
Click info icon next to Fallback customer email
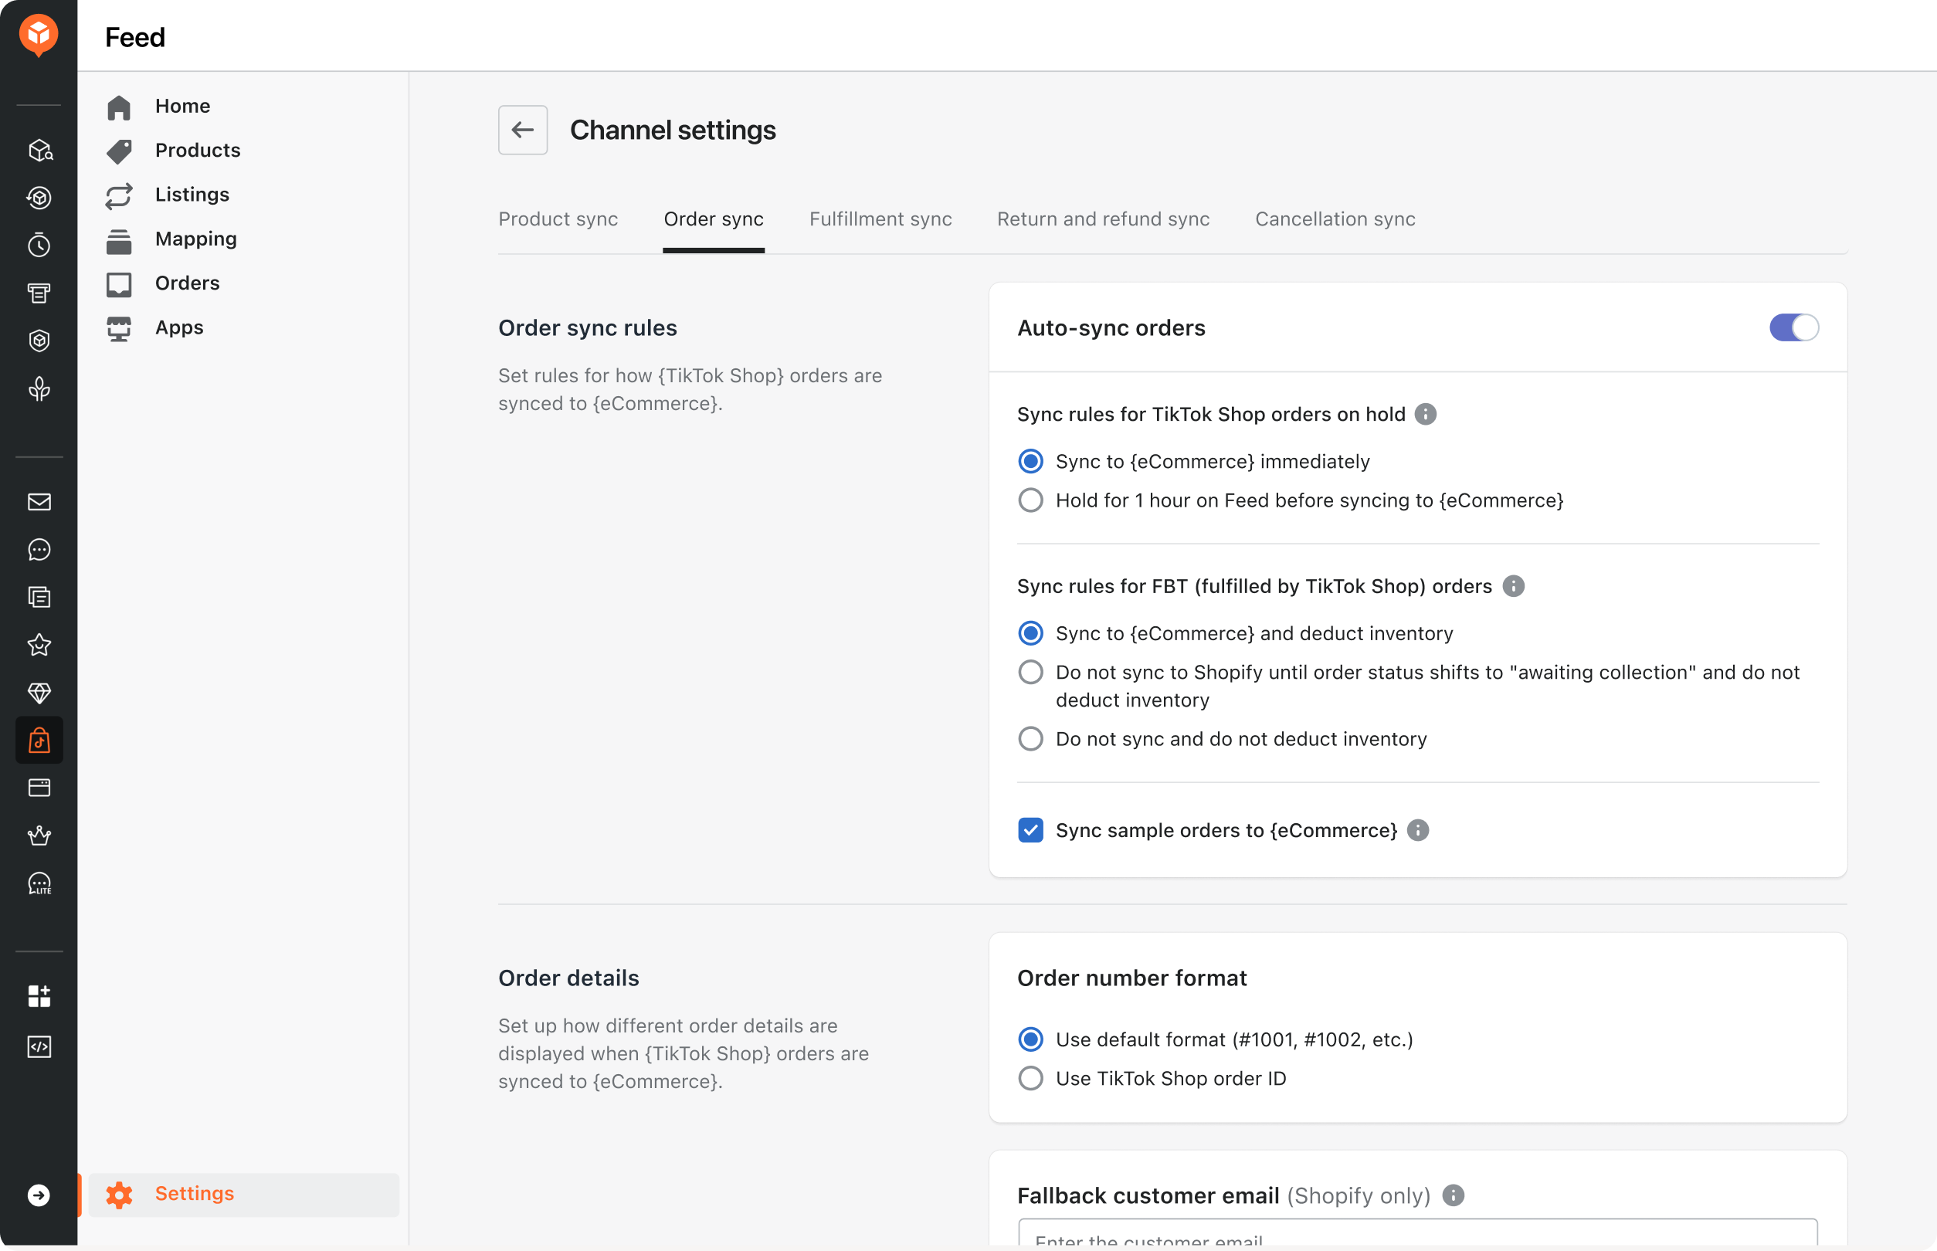click(1453, 1195)
